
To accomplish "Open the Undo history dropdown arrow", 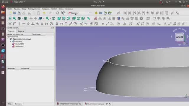I will coord(47,13).
